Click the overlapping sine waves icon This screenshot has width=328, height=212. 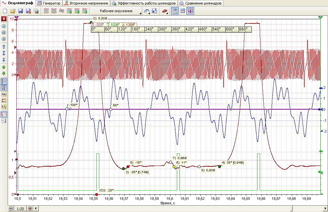61,11
